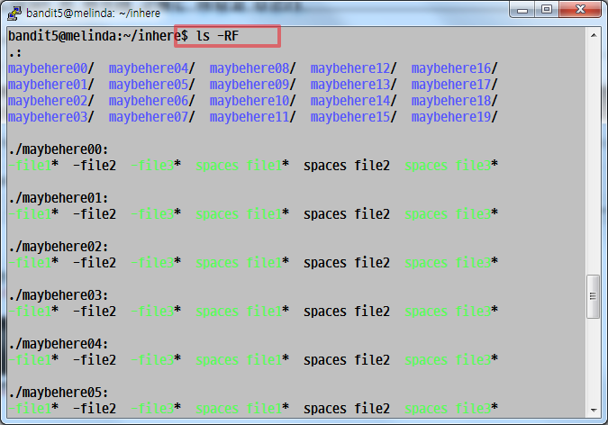Click '-file1*' under ./maybehere03
608x425 pixels.
point(33,312)
